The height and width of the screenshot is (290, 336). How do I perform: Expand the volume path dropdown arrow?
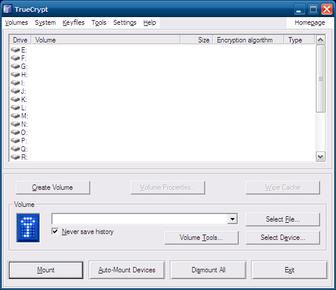click(x=232, y=219)
